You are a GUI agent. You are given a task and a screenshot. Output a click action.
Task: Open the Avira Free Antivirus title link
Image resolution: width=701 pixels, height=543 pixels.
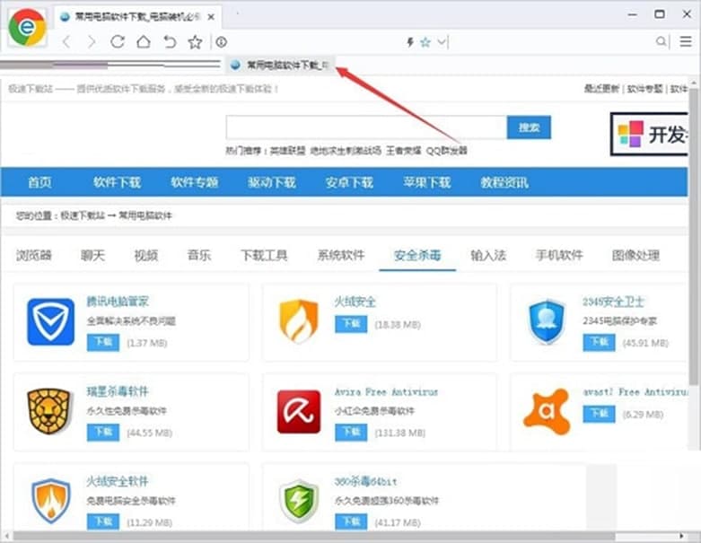tap(386, 392)
